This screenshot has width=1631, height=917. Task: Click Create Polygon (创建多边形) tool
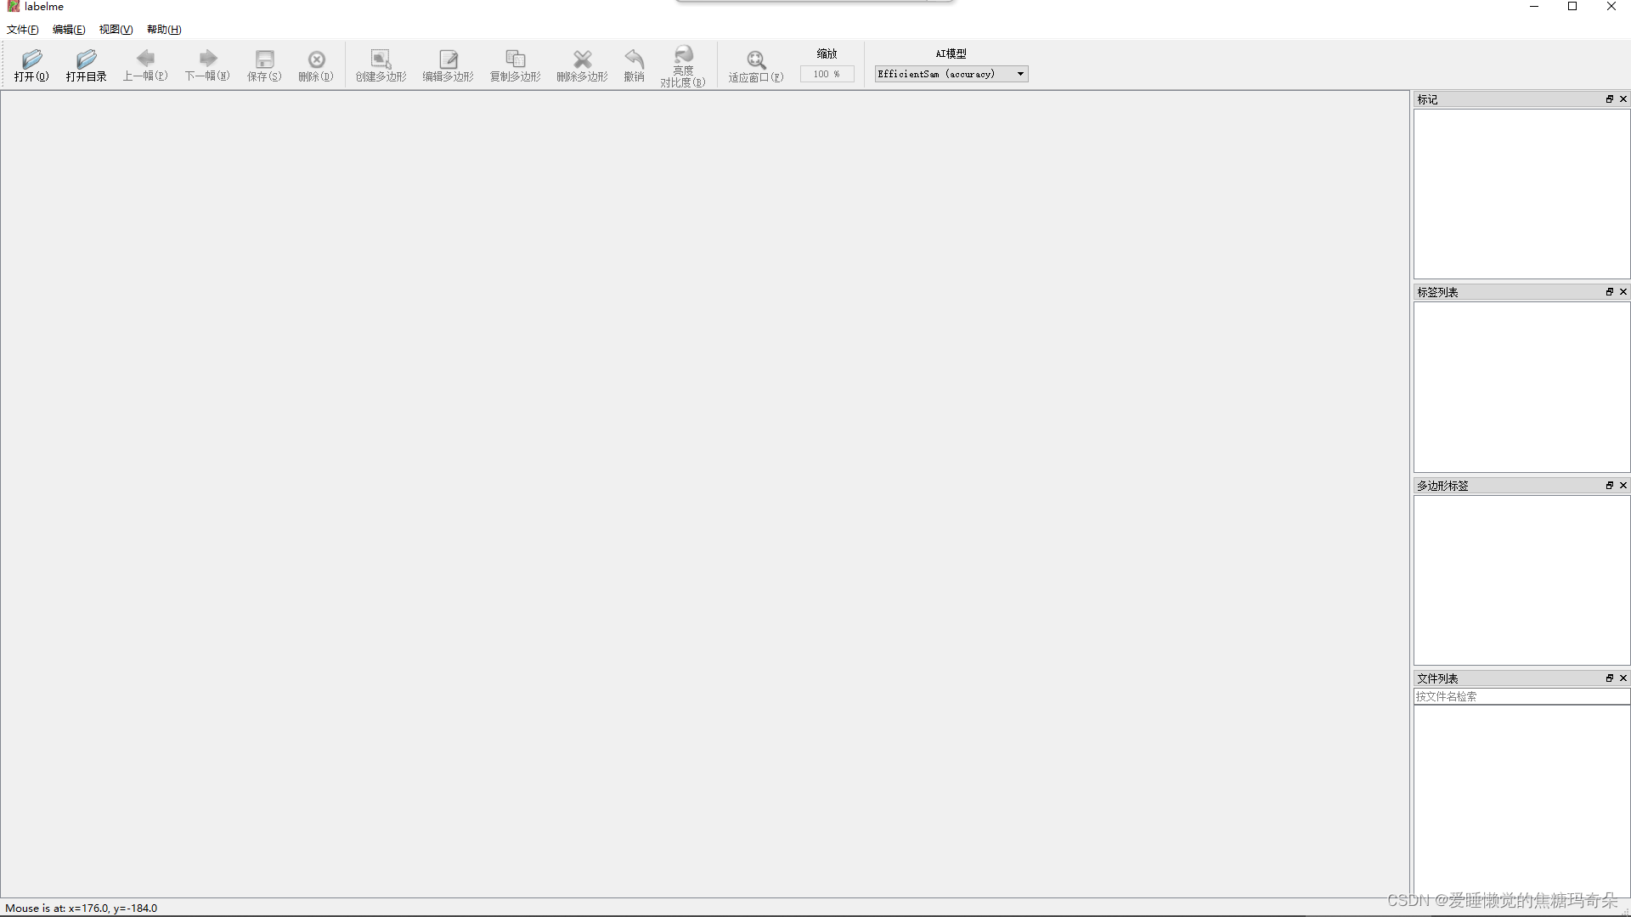point(381,59)
